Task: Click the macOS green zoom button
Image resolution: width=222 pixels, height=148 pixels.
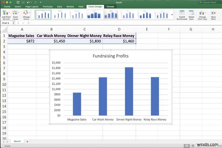Action: [10, 2]
